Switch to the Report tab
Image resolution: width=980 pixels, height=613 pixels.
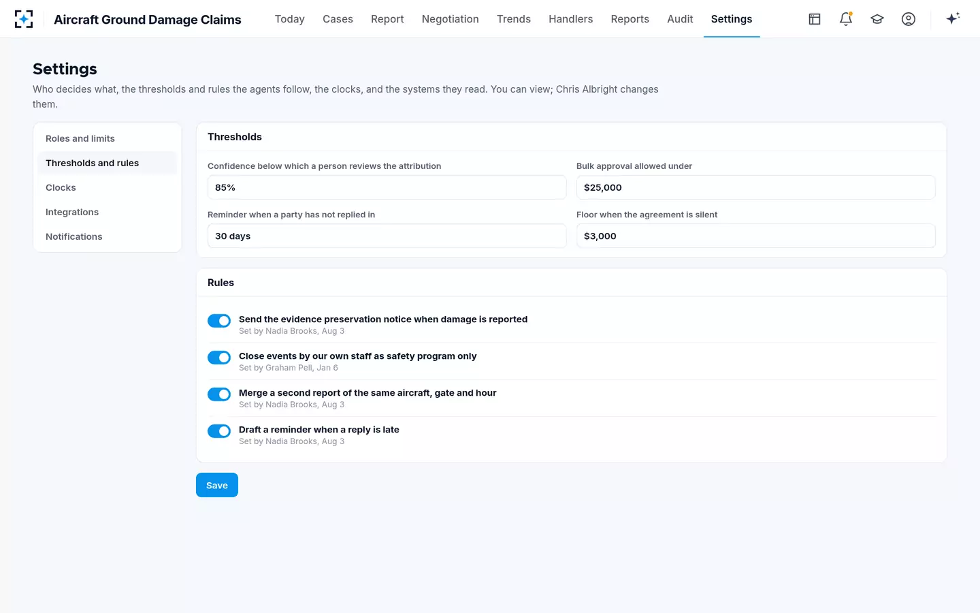(387, 19)
